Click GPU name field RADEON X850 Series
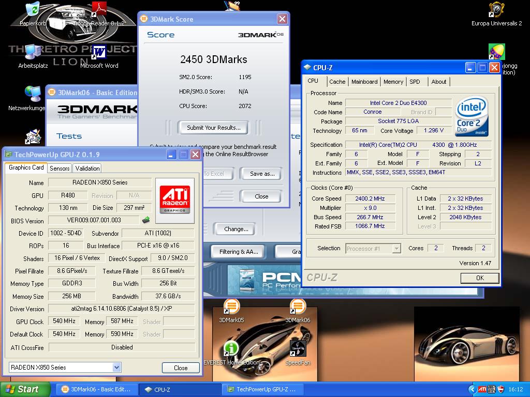The height and width of the screenshot is (397, 530). pos(100,182)
